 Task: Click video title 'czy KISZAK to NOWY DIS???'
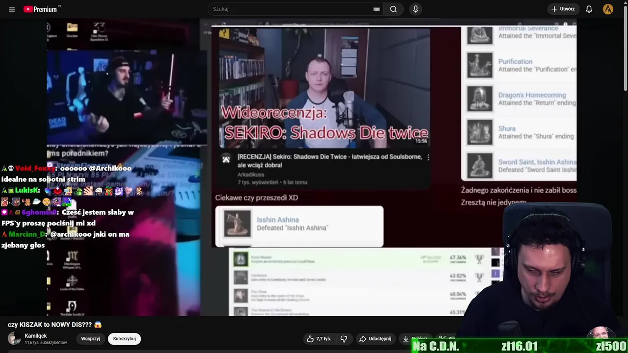[54, 325]
